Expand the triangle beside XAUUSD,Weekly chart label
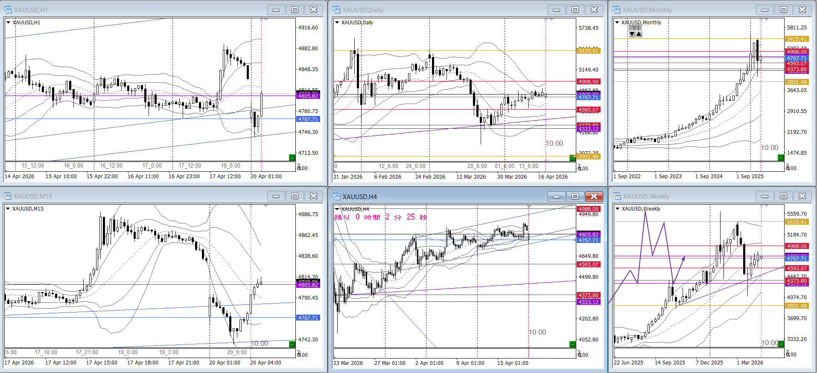 617,208
